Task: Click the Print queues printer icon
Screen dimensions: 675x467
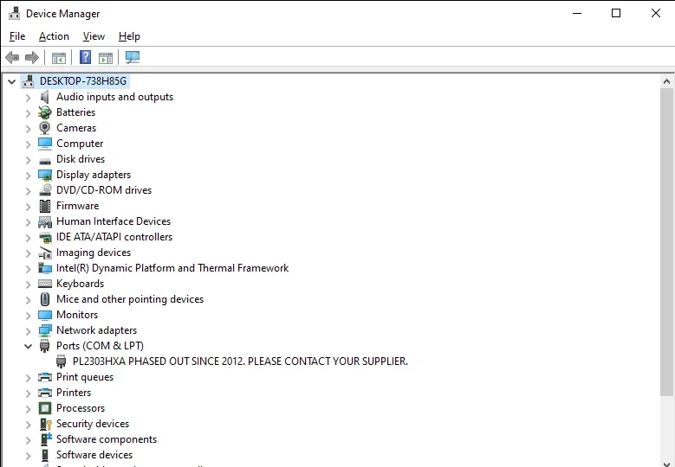Action: point(45,377)
